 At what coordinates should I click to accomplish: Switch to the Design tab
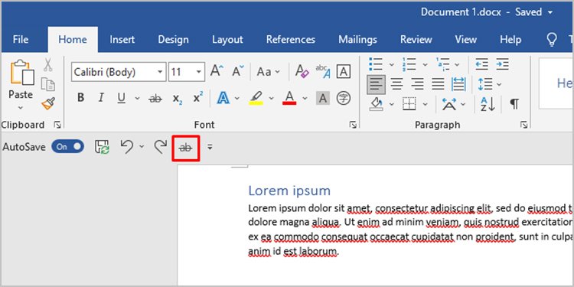[174, 40]
